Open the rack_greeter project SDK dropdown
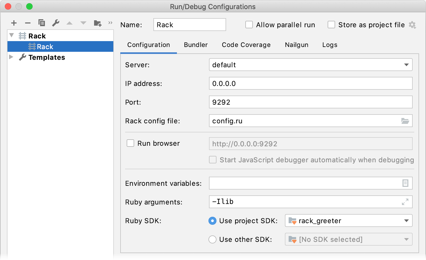 point(348,221)
